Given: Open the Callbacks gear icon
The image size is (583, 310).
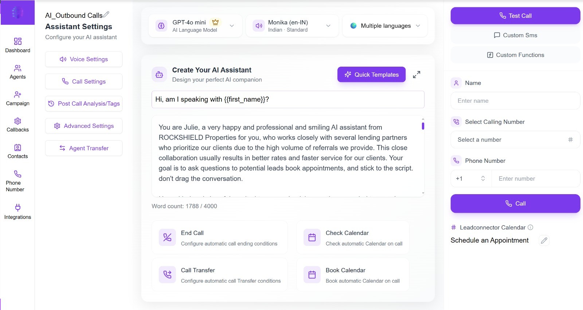Looking at the screenshot, I should point(17,121).
